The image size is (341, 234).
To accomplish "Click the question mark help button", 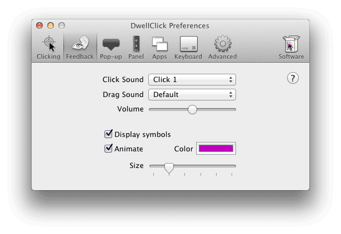I will 293,78.
